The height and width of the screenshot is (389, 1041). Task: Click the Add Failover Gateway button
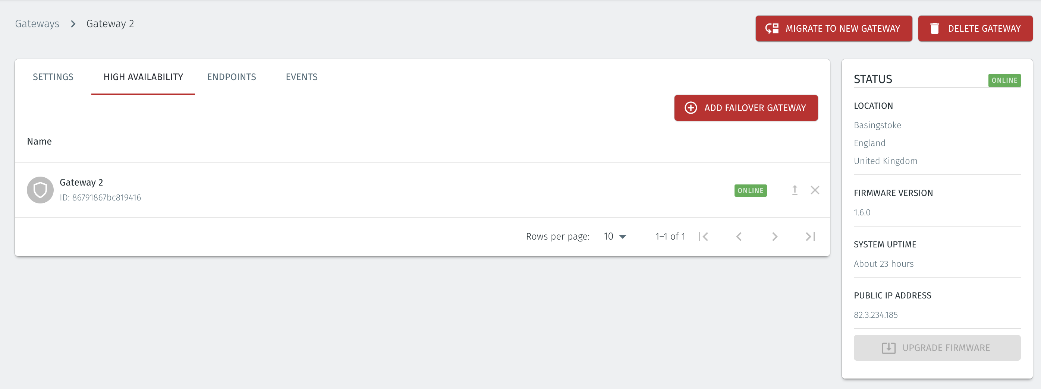click(746, 108)
